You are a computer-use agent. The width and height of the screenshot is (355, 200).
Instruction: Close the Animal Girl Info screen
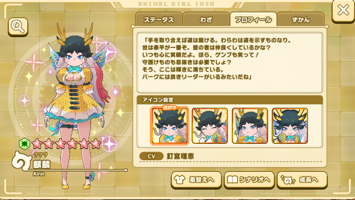click(343, 10)
